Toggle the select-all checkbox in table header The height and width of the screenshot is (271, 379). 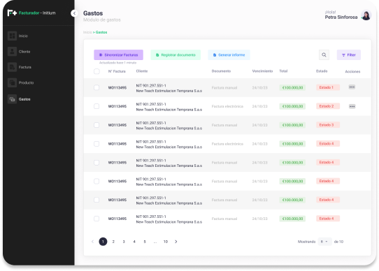[96, 71]
